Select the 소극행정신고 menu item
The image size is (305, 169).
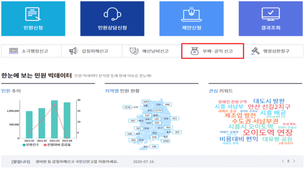point(31,51)
